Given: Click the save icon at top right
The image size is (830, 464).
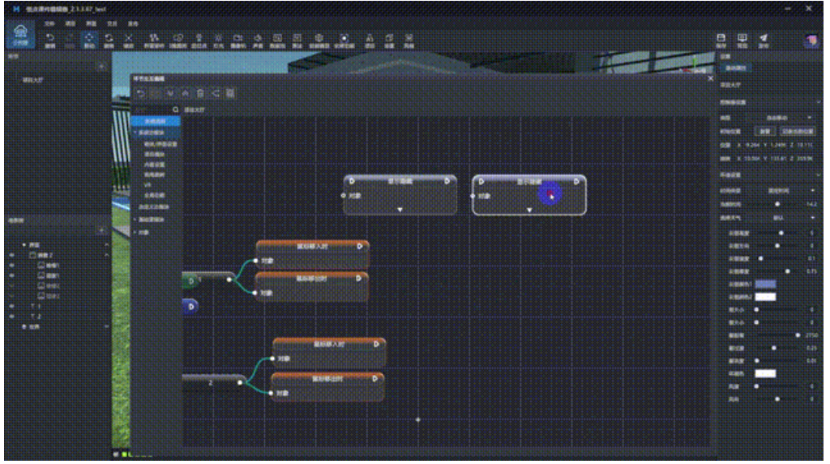Looking at the screenshot, I should pyautogui.click(x=721, y=40).
